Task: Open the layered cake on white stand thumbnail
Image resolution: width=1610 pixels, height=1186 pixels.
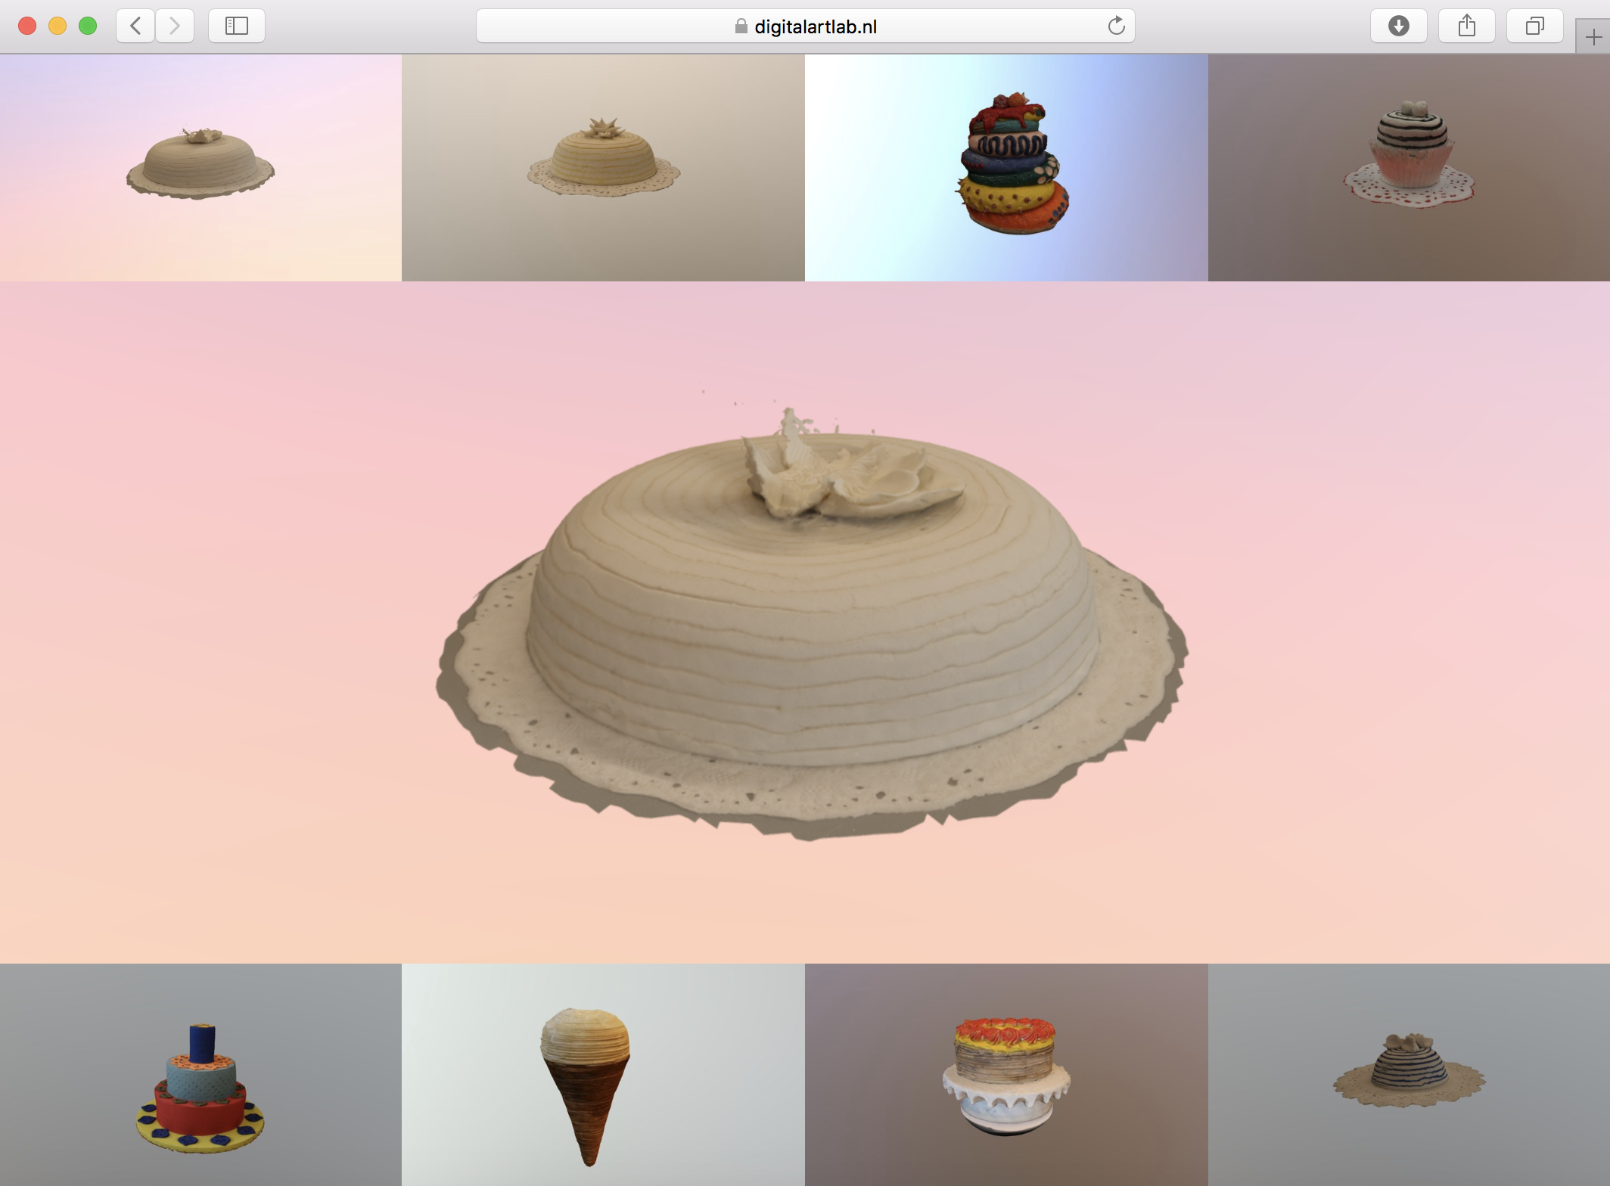Action: tap(1006, 1075)
